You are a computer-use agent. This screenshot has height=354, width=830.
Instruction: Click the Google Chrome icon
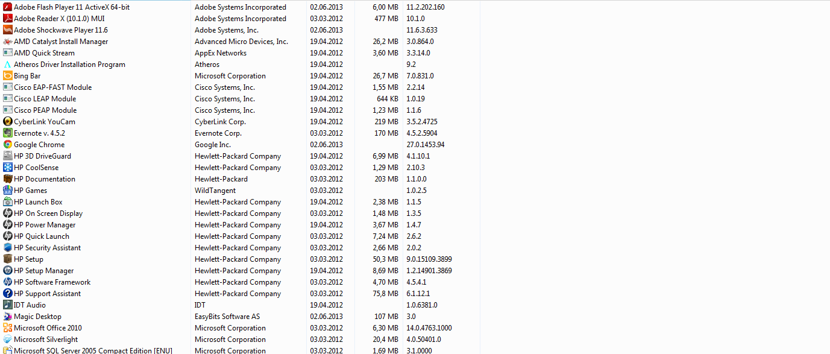click(8, 145)
